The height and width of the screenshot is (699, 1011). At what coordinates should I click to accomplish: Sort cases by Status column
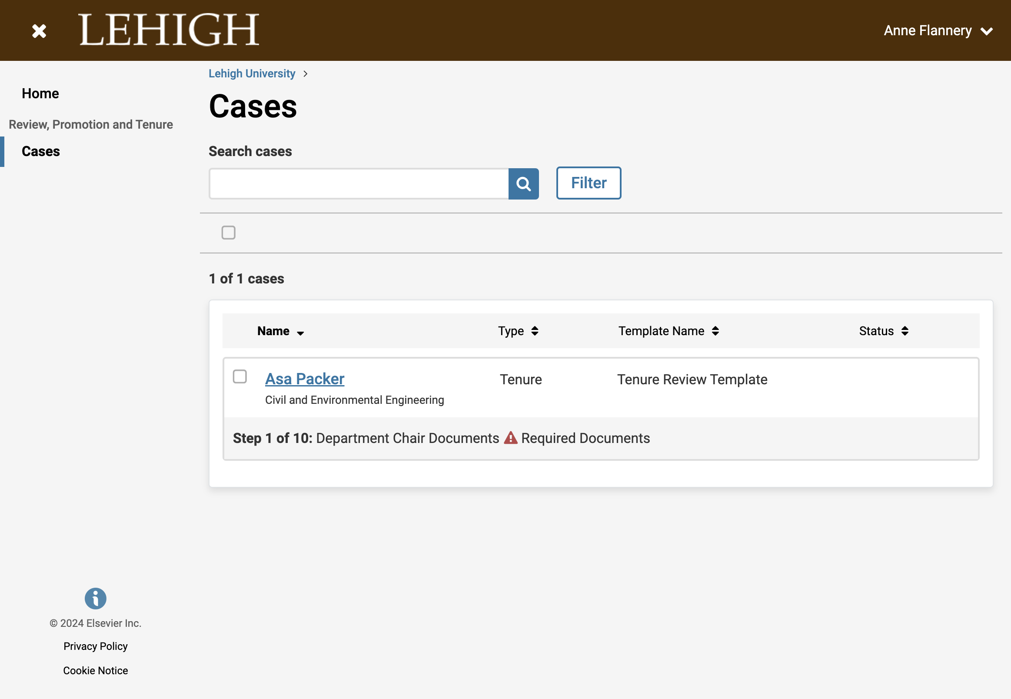[884, 331]
